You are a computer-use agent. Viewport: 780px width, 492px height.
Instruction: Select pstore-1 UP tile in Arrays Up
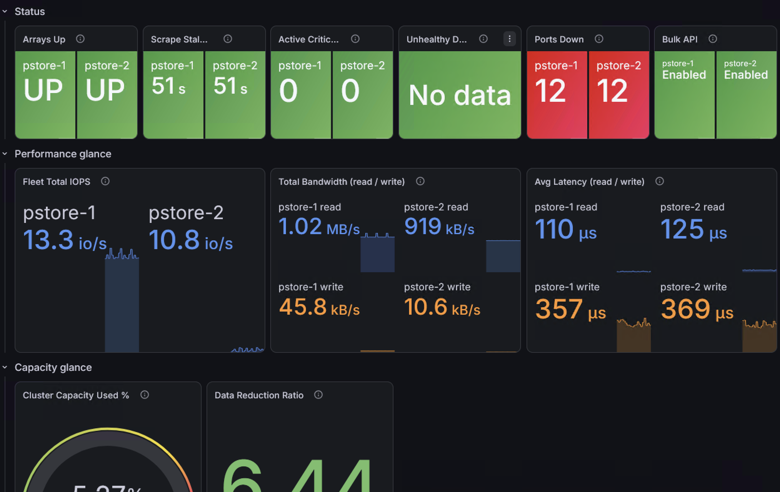pyautogui.click(x=45, y=95)
